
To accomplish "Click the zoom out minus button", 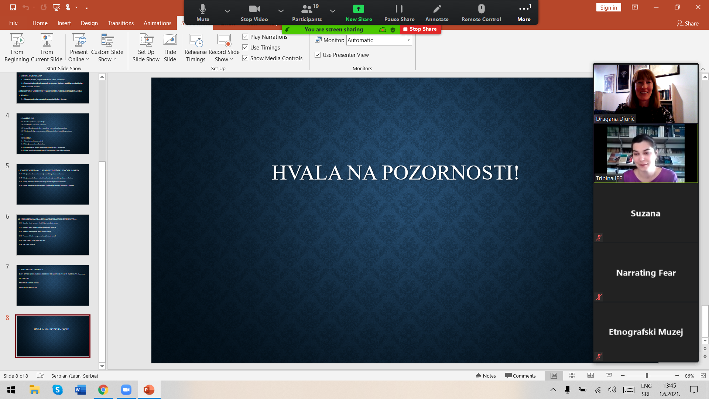I will click(623, 376).
